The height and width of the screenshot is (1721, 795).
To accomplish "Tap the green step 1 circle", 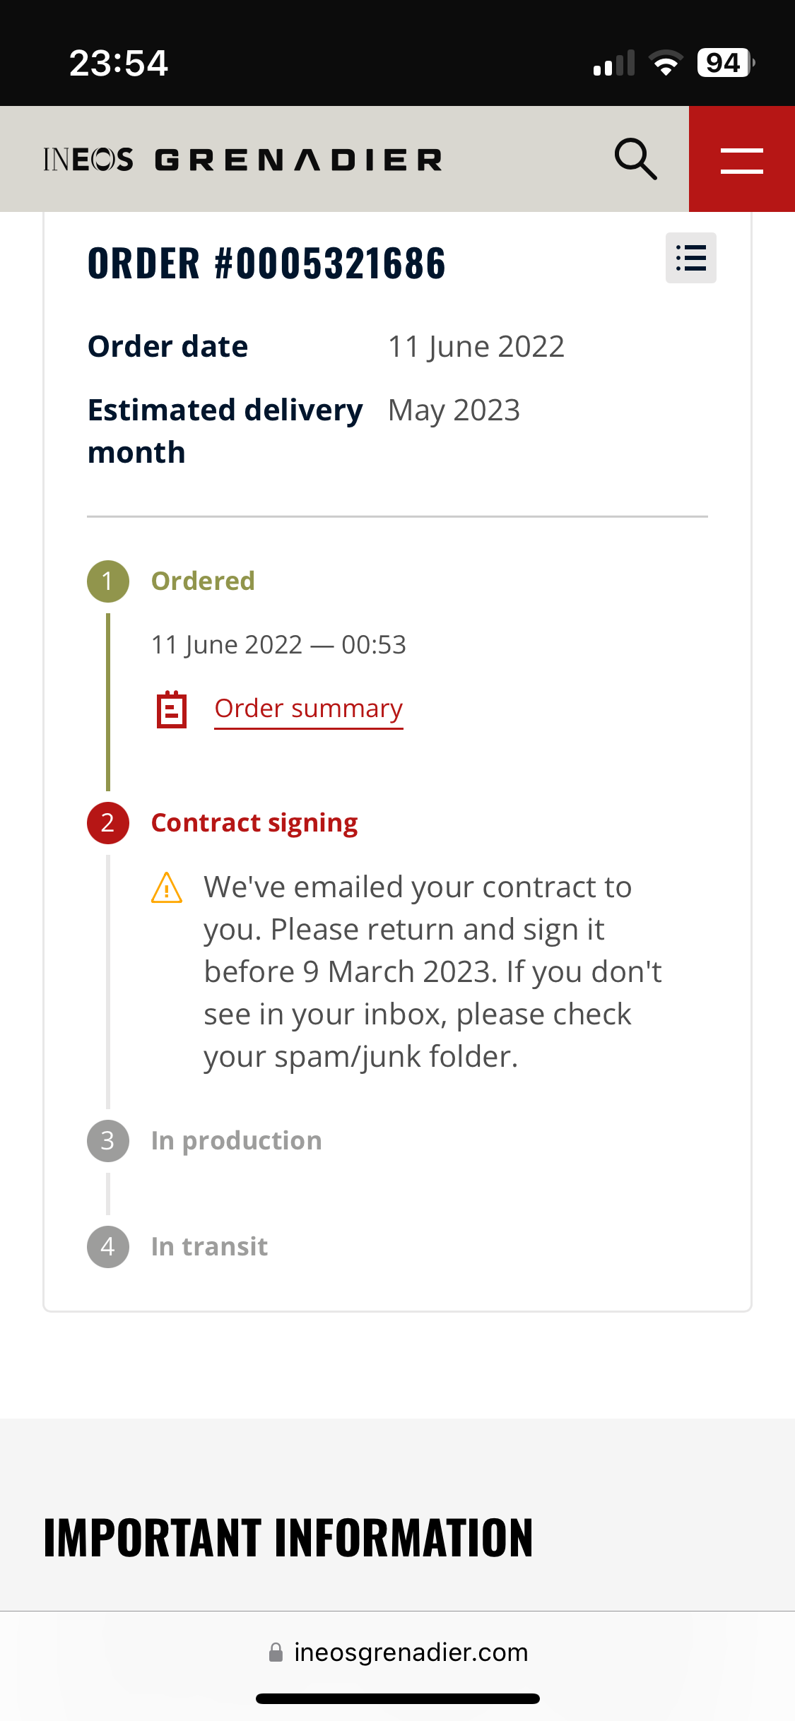I will tap(108, 581).
